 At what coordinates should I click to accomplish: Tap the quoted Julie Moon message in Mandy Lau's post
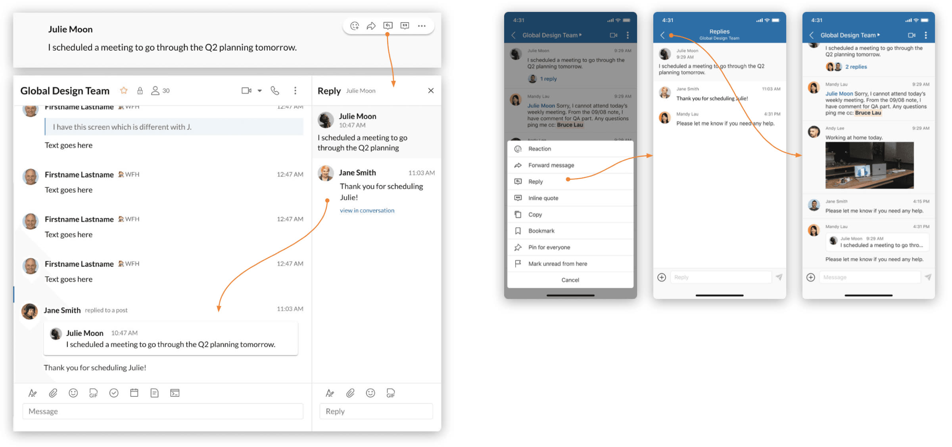(x=877, y=242)
